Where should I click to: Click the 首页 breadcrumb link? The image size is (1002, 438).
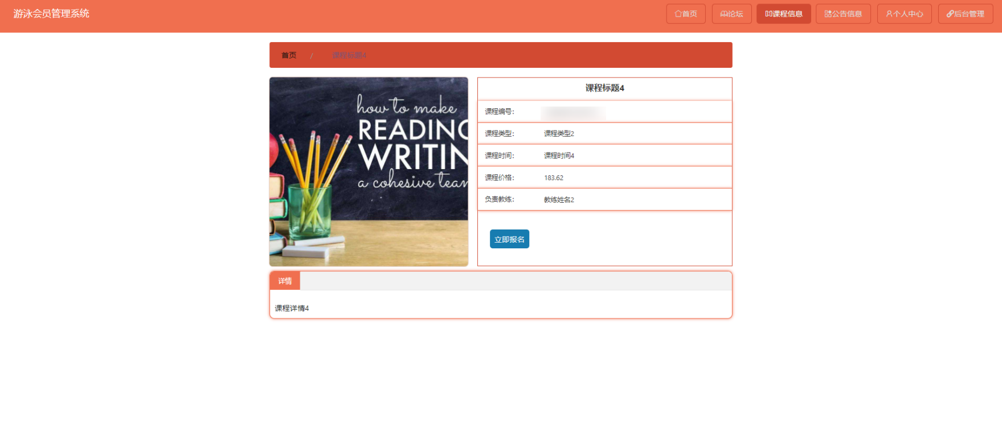(289, 55)
